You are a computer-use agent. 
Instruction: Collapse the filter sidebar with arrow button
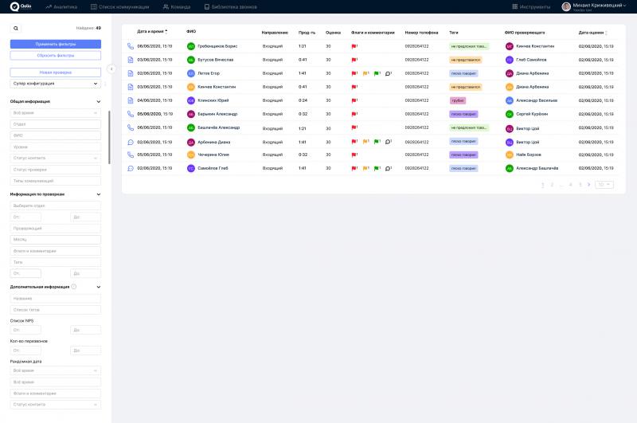point(111,69)
